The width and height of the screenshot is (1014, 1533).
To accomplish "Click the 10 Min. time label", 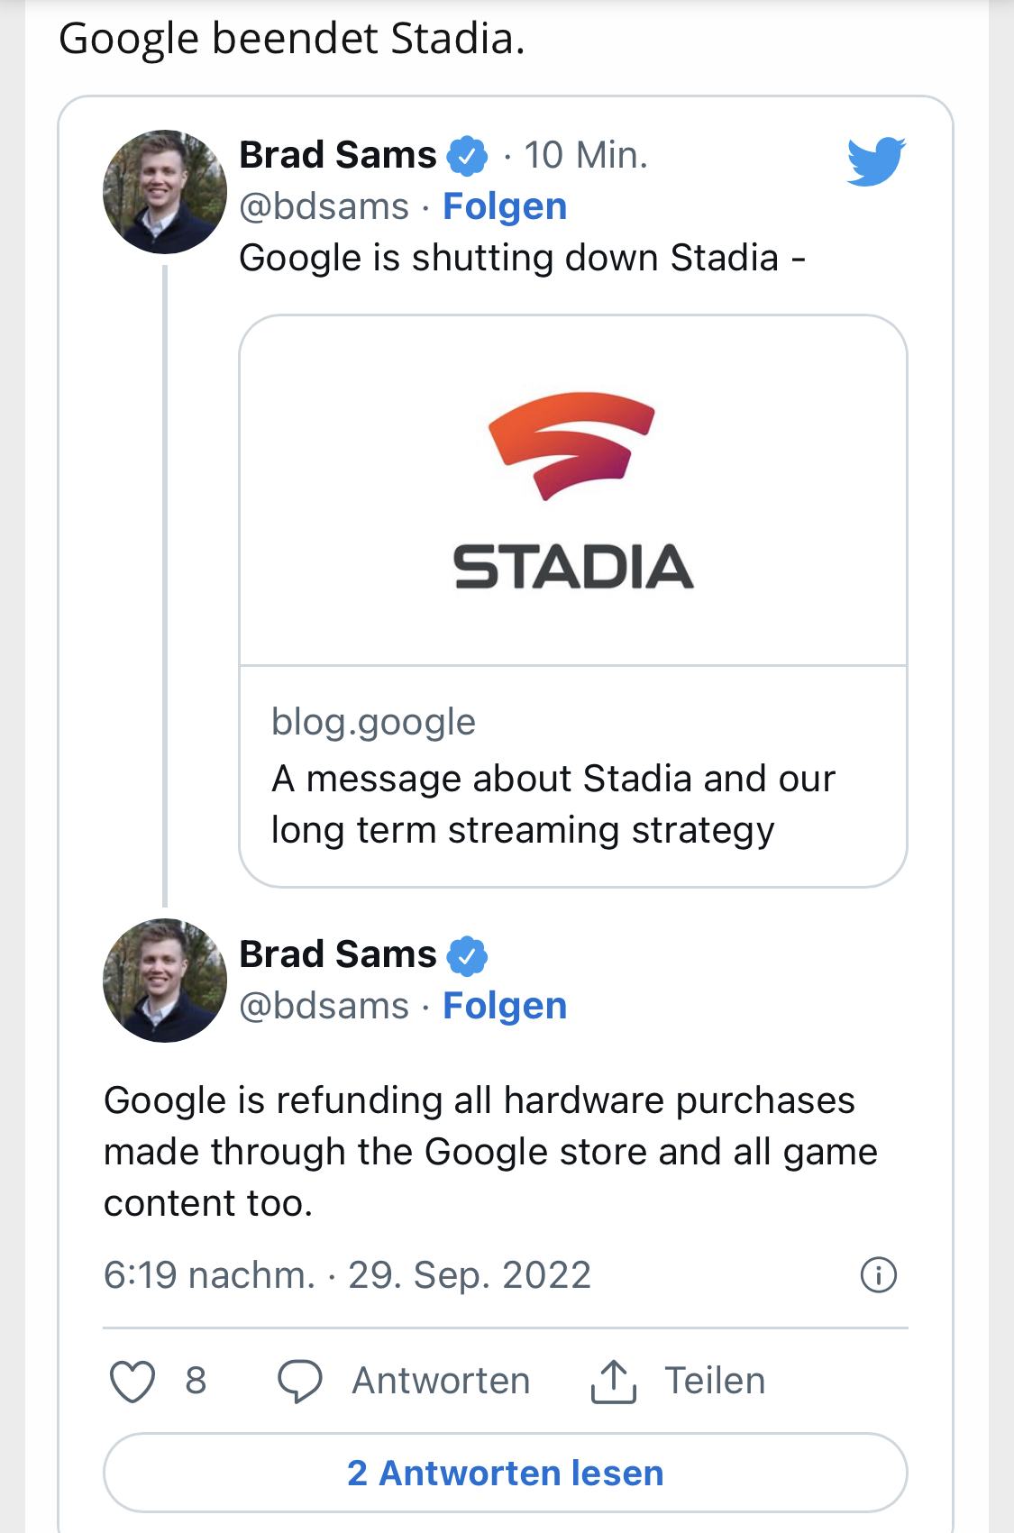I will click(x=586, y=155).
